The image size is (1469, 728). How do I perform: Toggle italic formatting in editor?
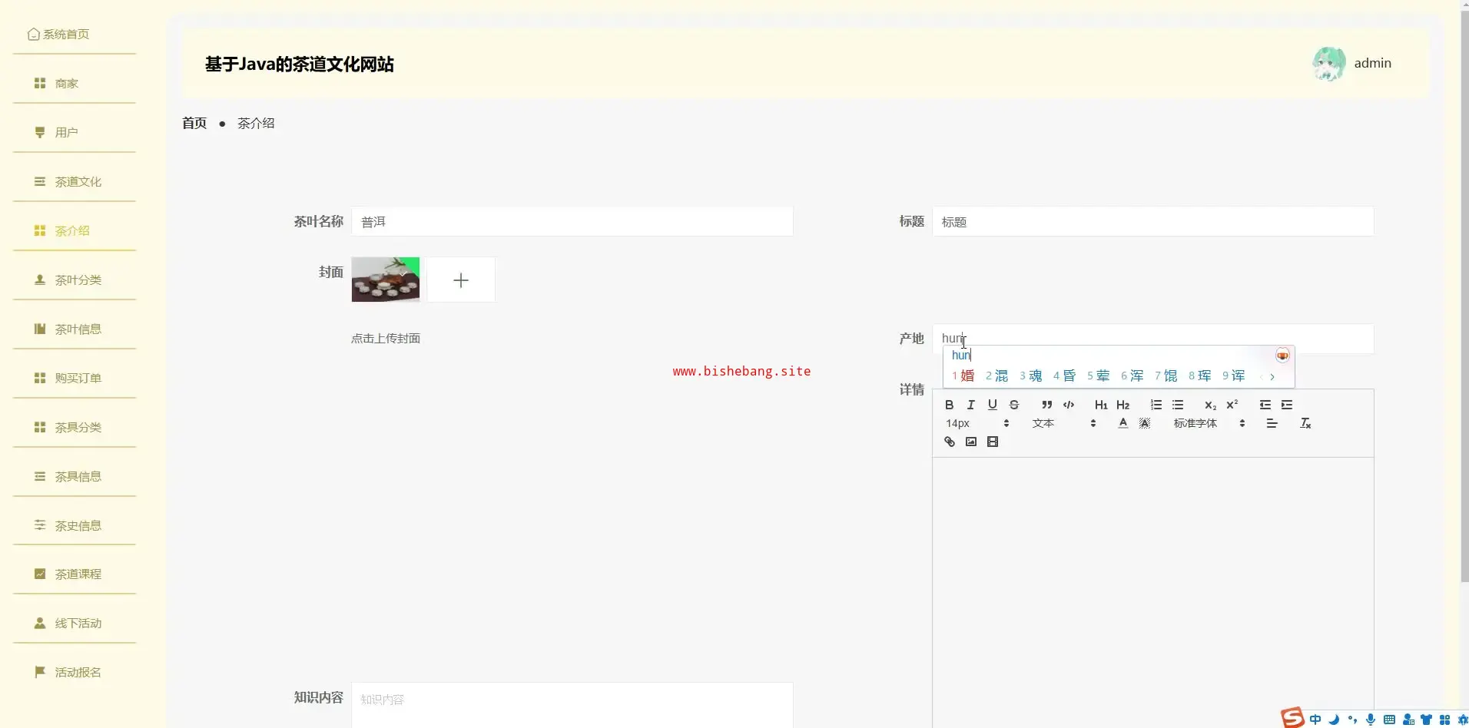pos(970,405)
